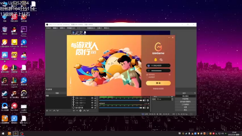Toggle 保存密码 checkbox in WeGame
Image resolution: width=242 pixels, height=136 pixels.
click(x=147, y=75)
